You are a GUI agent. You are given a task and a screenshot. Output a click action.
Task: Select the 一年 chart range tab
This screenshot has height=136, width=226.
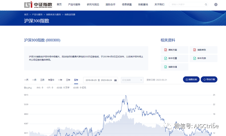(60, 80)
